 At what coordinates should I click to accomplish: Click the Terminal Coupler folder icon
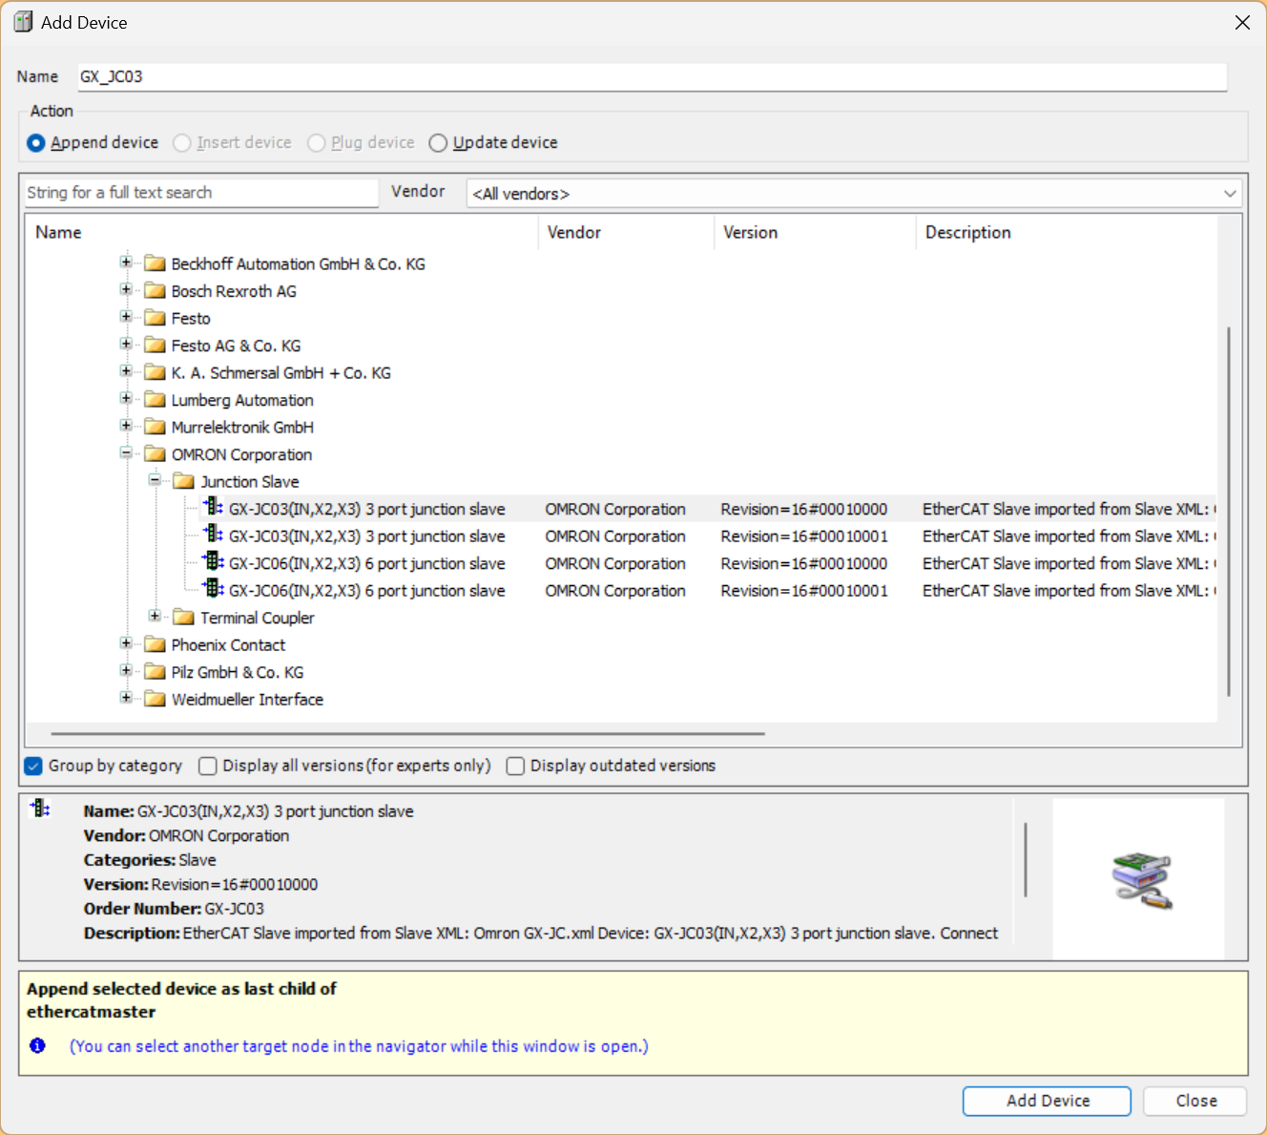183,618
